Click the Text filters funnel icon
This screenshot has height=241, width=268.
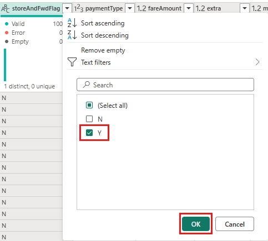pos(72,62)
